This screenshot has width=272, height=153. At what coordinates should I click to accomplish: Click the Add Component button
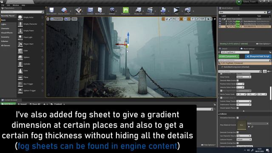[229, 57]
